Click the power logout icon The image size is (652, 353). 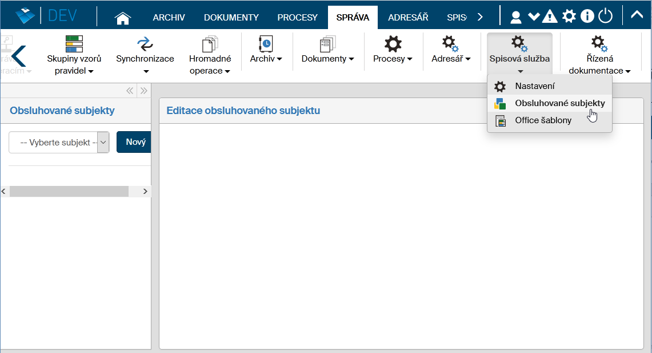tap(605, 17)
